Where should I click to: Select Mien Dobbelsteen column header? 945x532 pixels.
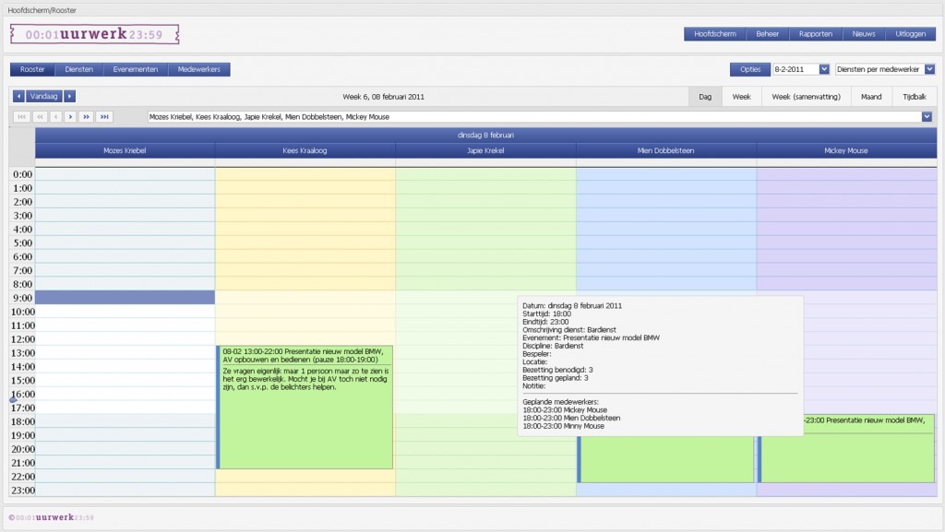666,150
